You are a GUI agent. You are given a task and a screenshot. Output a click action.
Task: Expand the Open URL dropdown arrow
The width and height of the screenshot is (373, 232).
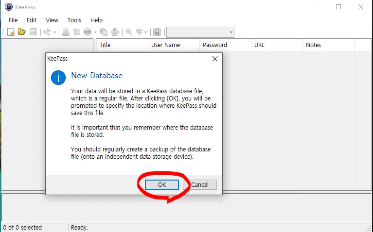(x=95, y=32)
